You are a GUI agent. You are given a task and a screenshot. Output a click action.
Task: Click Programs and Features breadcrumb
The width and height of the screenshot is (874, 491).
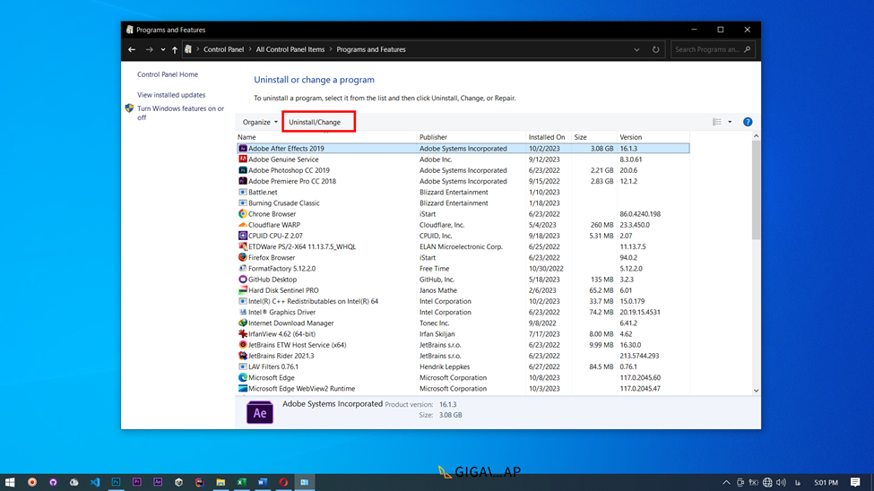pos(371,49)
